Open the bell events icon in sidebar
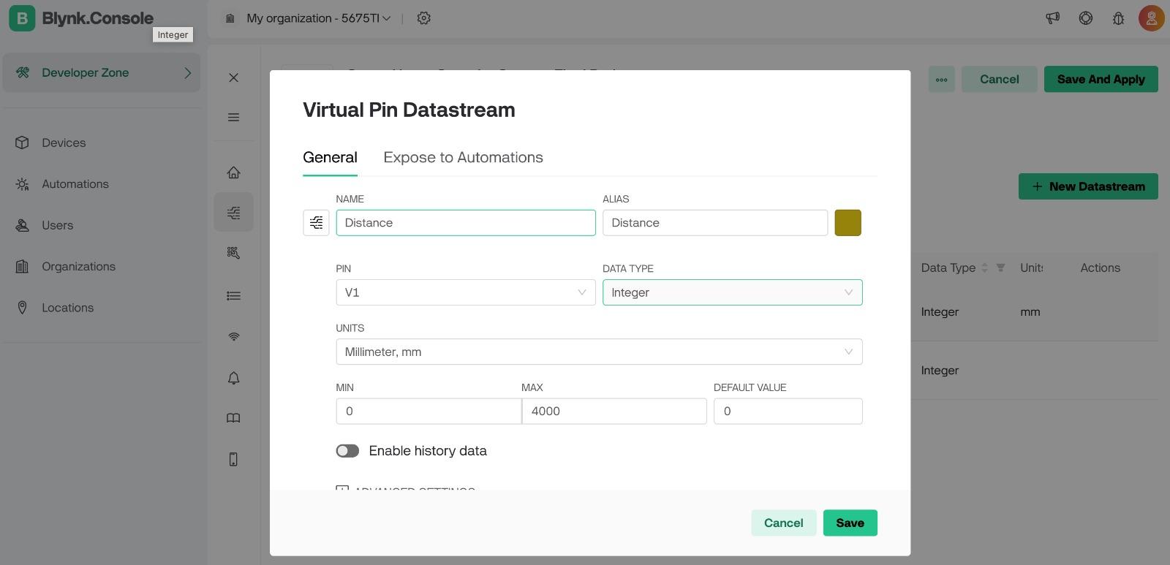Image resolution: width=1170 pixels, height=565 pixels. point(233,378)
